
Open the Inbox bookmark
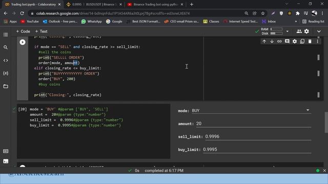[269, 21]
